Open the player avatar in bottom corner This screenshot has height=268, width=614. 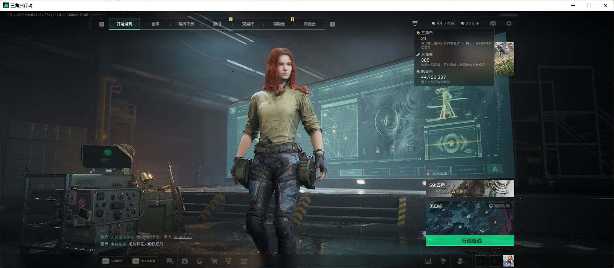coord(508,261)
